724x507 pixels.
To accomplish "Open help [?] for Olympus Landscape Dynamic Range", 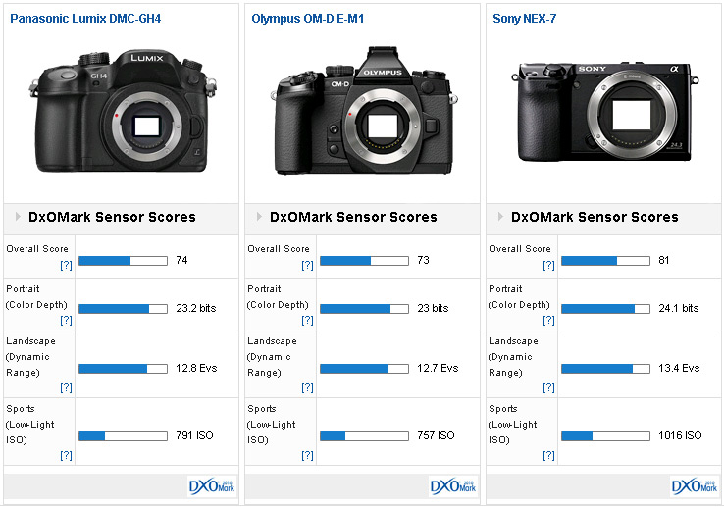I will tap(307, 388).
